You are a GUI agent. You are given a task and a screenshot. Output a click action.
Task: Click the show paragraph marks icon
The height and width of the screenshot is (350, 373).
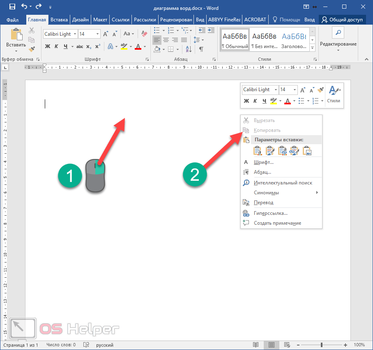(201, 49)
